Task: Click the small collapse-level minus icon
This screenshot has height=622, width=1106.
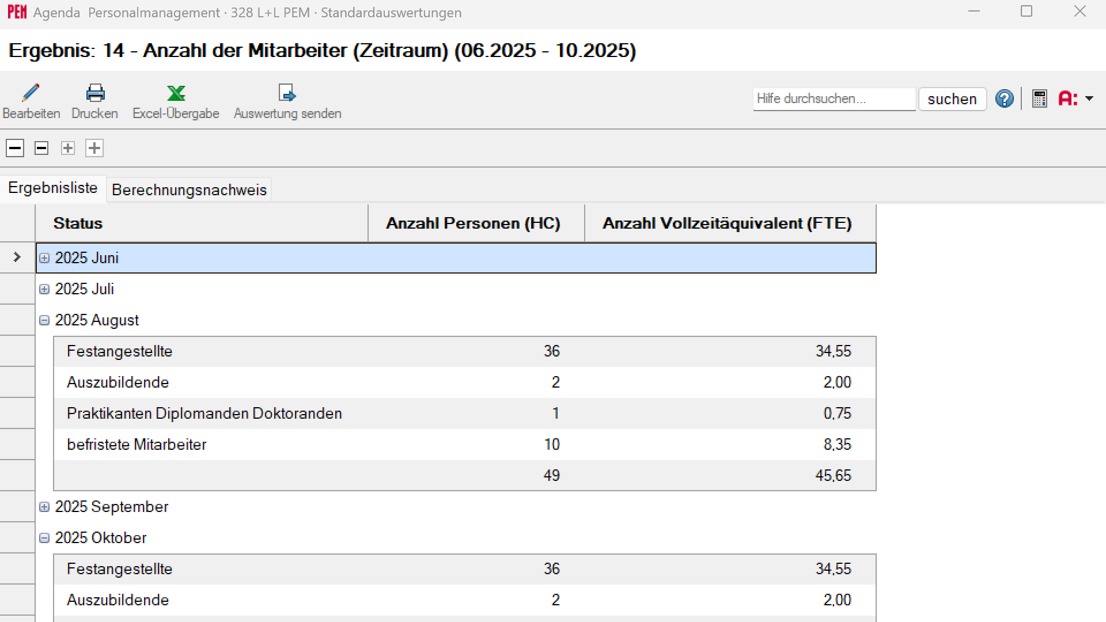Action: coord(41,148)
